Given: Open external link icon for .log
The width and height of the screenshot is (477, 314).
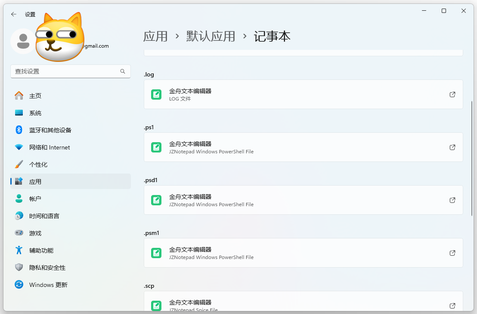Looking at the screenshot, I should pyautogui.click(x=452, y=95).
